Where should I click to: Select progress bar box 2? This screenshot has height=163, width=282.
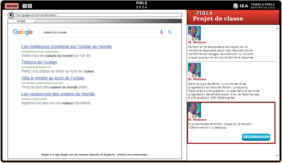(29, 6)
